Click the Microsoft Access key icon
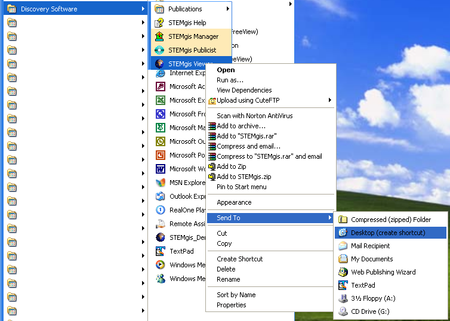This screenshot has height=321, width=450. coord(161,87)
